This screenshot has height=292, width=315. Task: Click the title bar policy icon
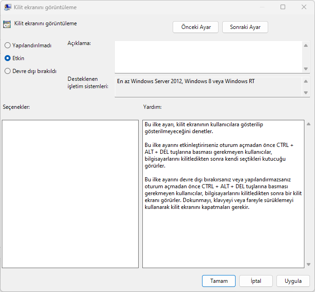tap(8, 7)
